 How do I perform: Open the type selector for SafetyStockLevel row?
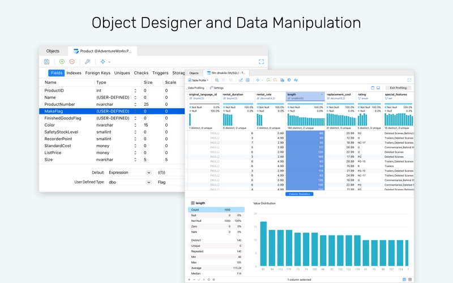(x=135, y=132)
